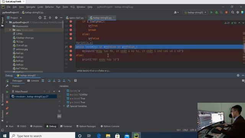The width and height of the screenshot is (245, 138).
Task: Click Step Into in the debugger toolbar
Action: pos(54,80)
